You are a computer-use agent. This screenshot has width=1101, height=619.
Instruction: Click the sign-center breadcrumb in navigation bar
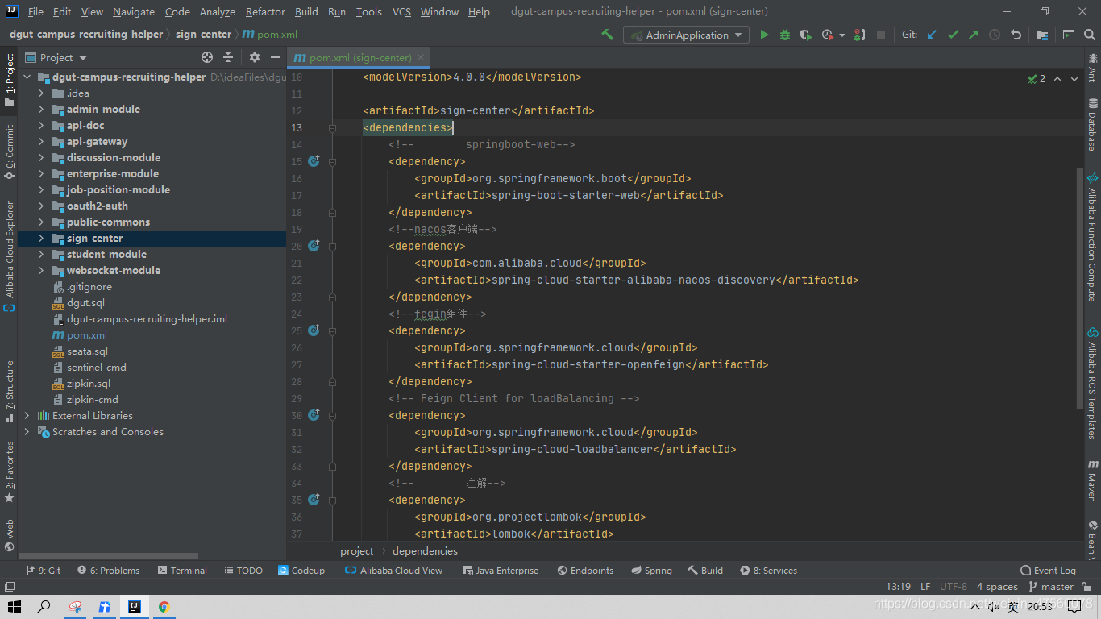(x=204, y=35)
